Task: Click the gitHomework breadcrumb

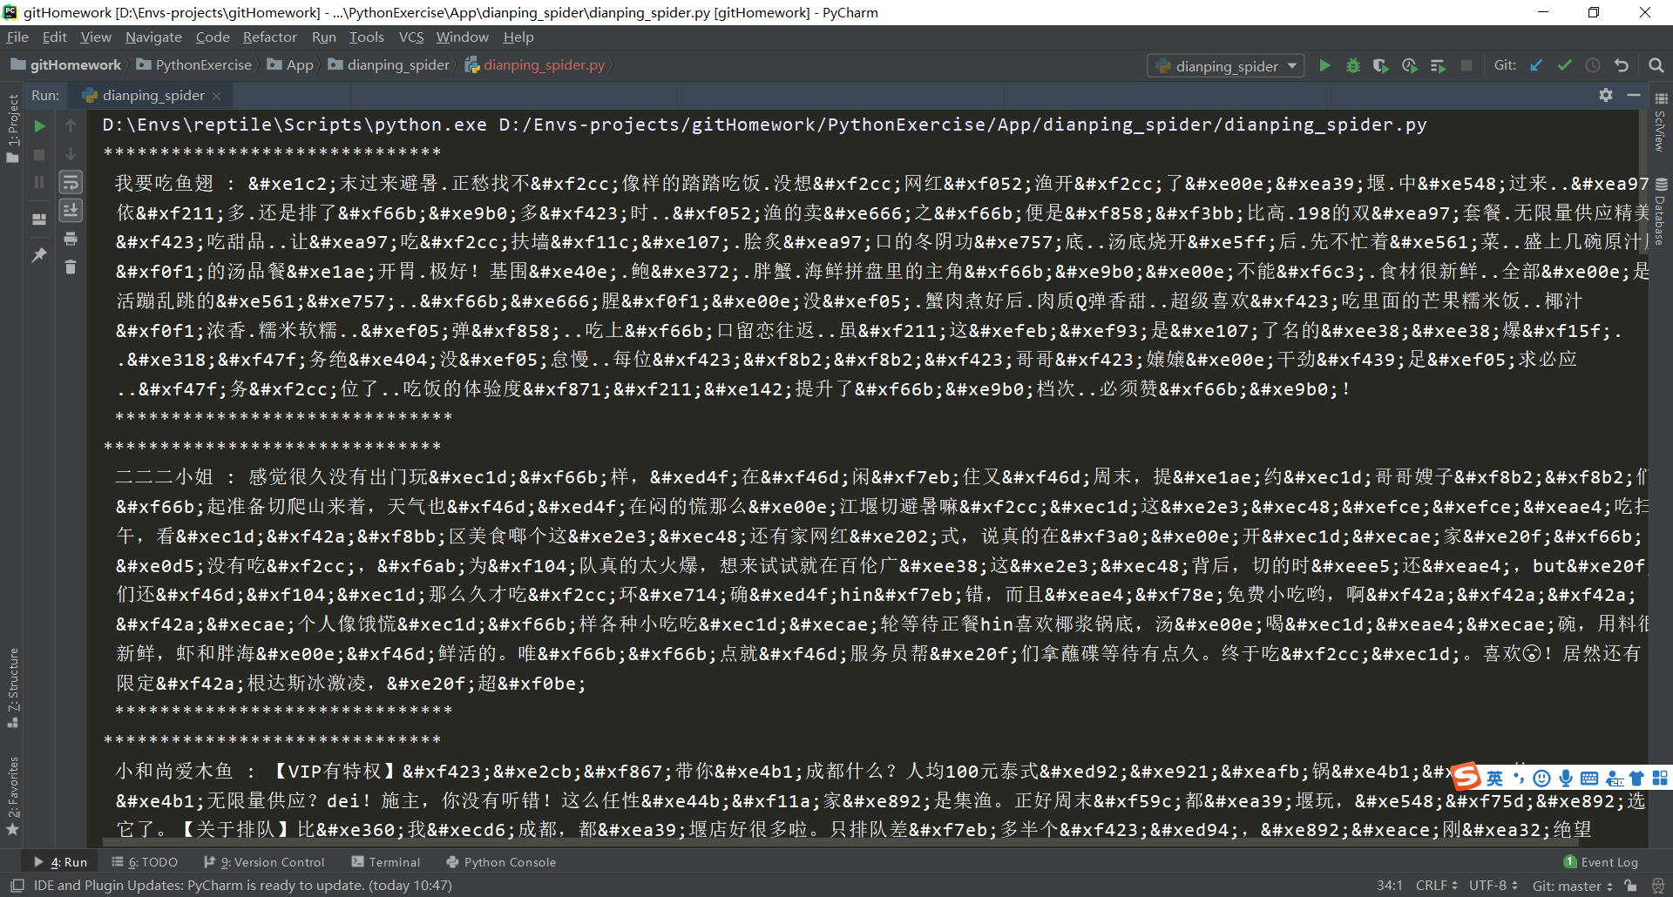Action: [x=66, y=65]
